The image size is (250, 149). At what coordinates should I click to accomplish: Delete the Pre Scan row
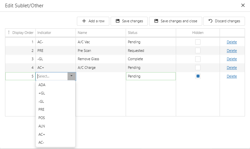click(232, 51)
